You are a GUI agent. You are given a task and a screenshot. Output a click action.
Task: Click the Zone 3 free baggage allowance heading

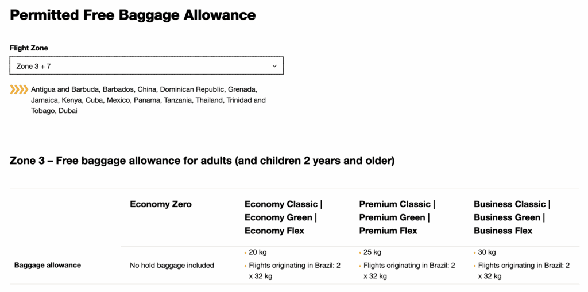[x=202, y=161]
